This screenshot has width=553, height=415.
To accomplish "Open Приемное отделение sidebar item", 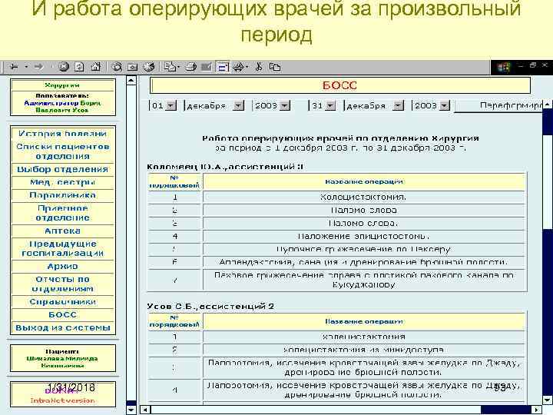I will [x=62, y=213].
